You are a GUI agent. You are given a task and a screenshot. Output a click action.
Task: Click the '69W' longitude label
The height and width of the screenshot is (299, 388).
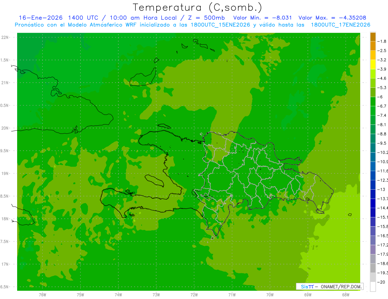coord(308,295)
